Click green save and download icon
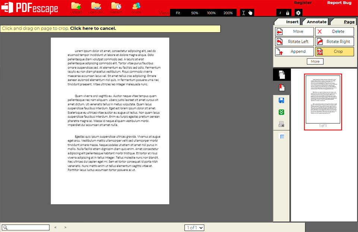This screenshot has height=232, width=358. 282,112
